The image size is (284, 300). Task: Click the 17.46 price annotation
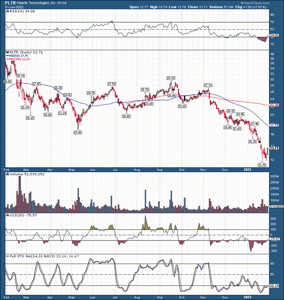[255, 124]
